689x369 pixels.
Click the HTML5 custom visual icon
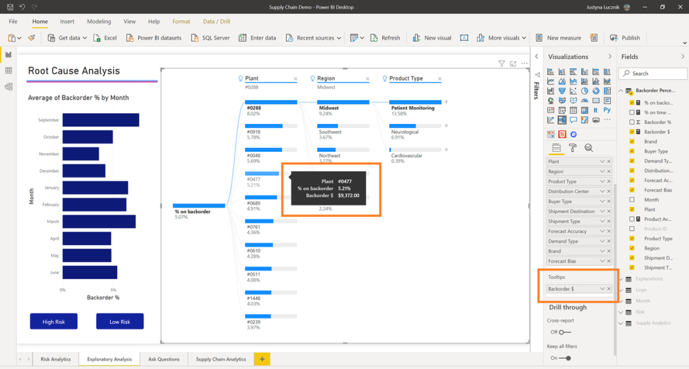[x=562, y=134]
